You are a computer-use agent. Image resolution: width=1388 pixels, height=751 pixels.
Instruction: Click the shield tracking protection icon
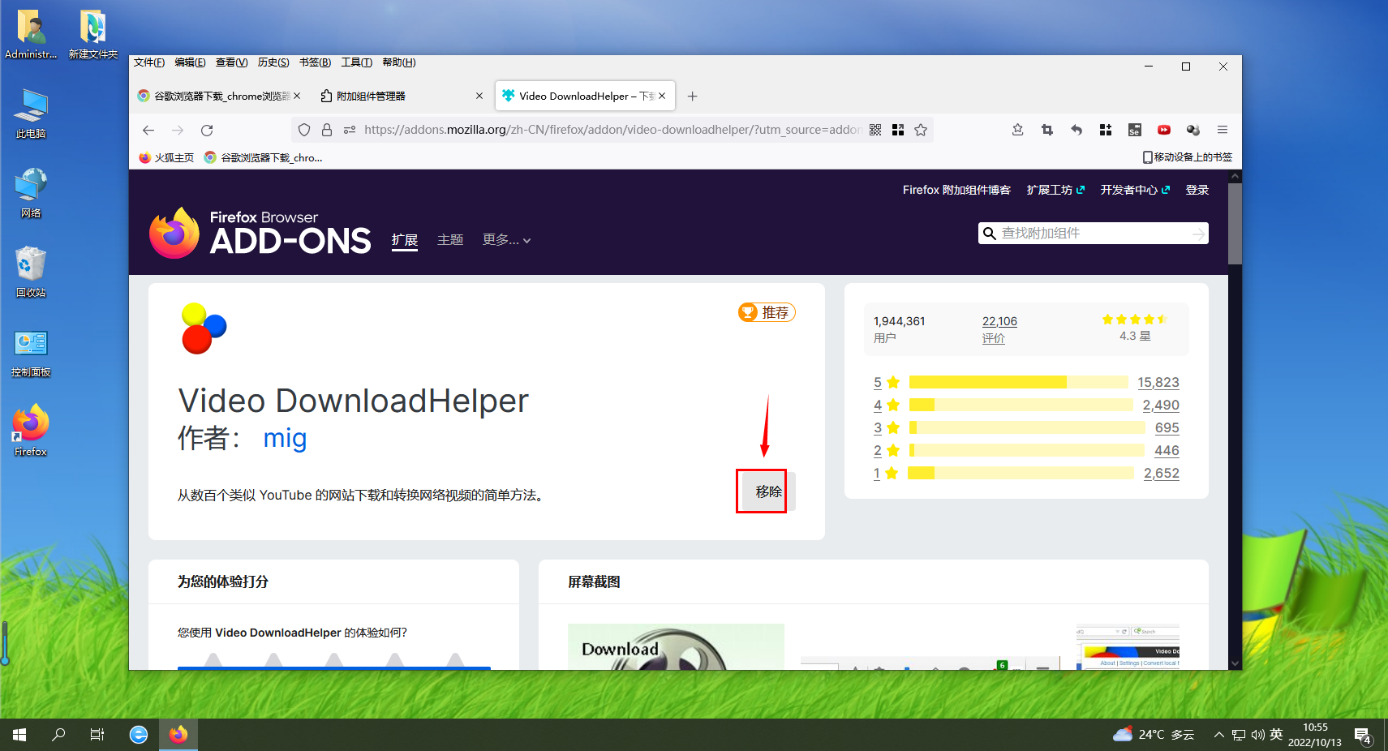(304, 130)
